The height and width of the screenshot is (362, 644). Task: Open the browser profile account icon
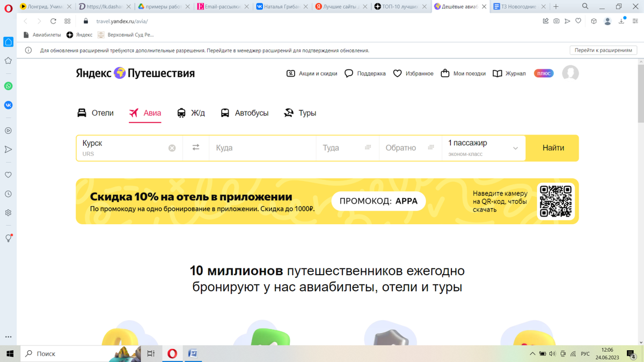[608, 21]
